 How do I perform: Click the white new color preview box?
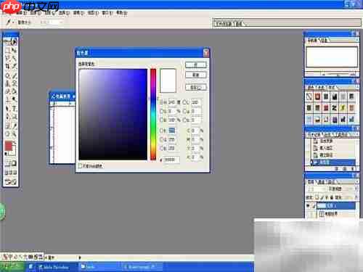[168, 81]
